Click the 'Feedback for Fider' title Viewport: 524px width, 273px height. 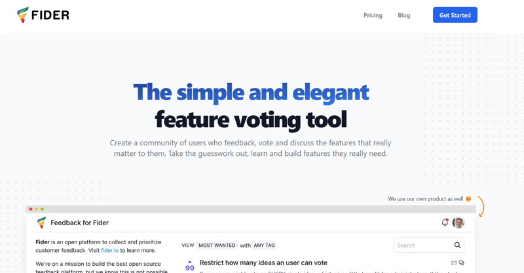pos(79,223)
